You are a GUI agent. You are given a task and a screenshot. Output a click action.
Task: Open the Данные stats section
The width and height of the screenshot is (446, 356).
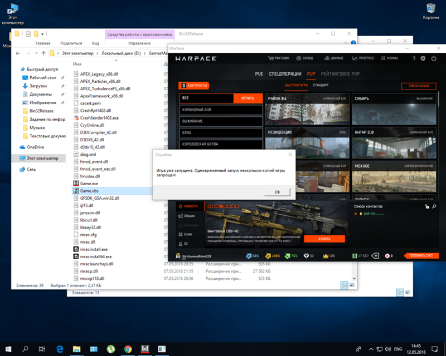click(334, 58)
